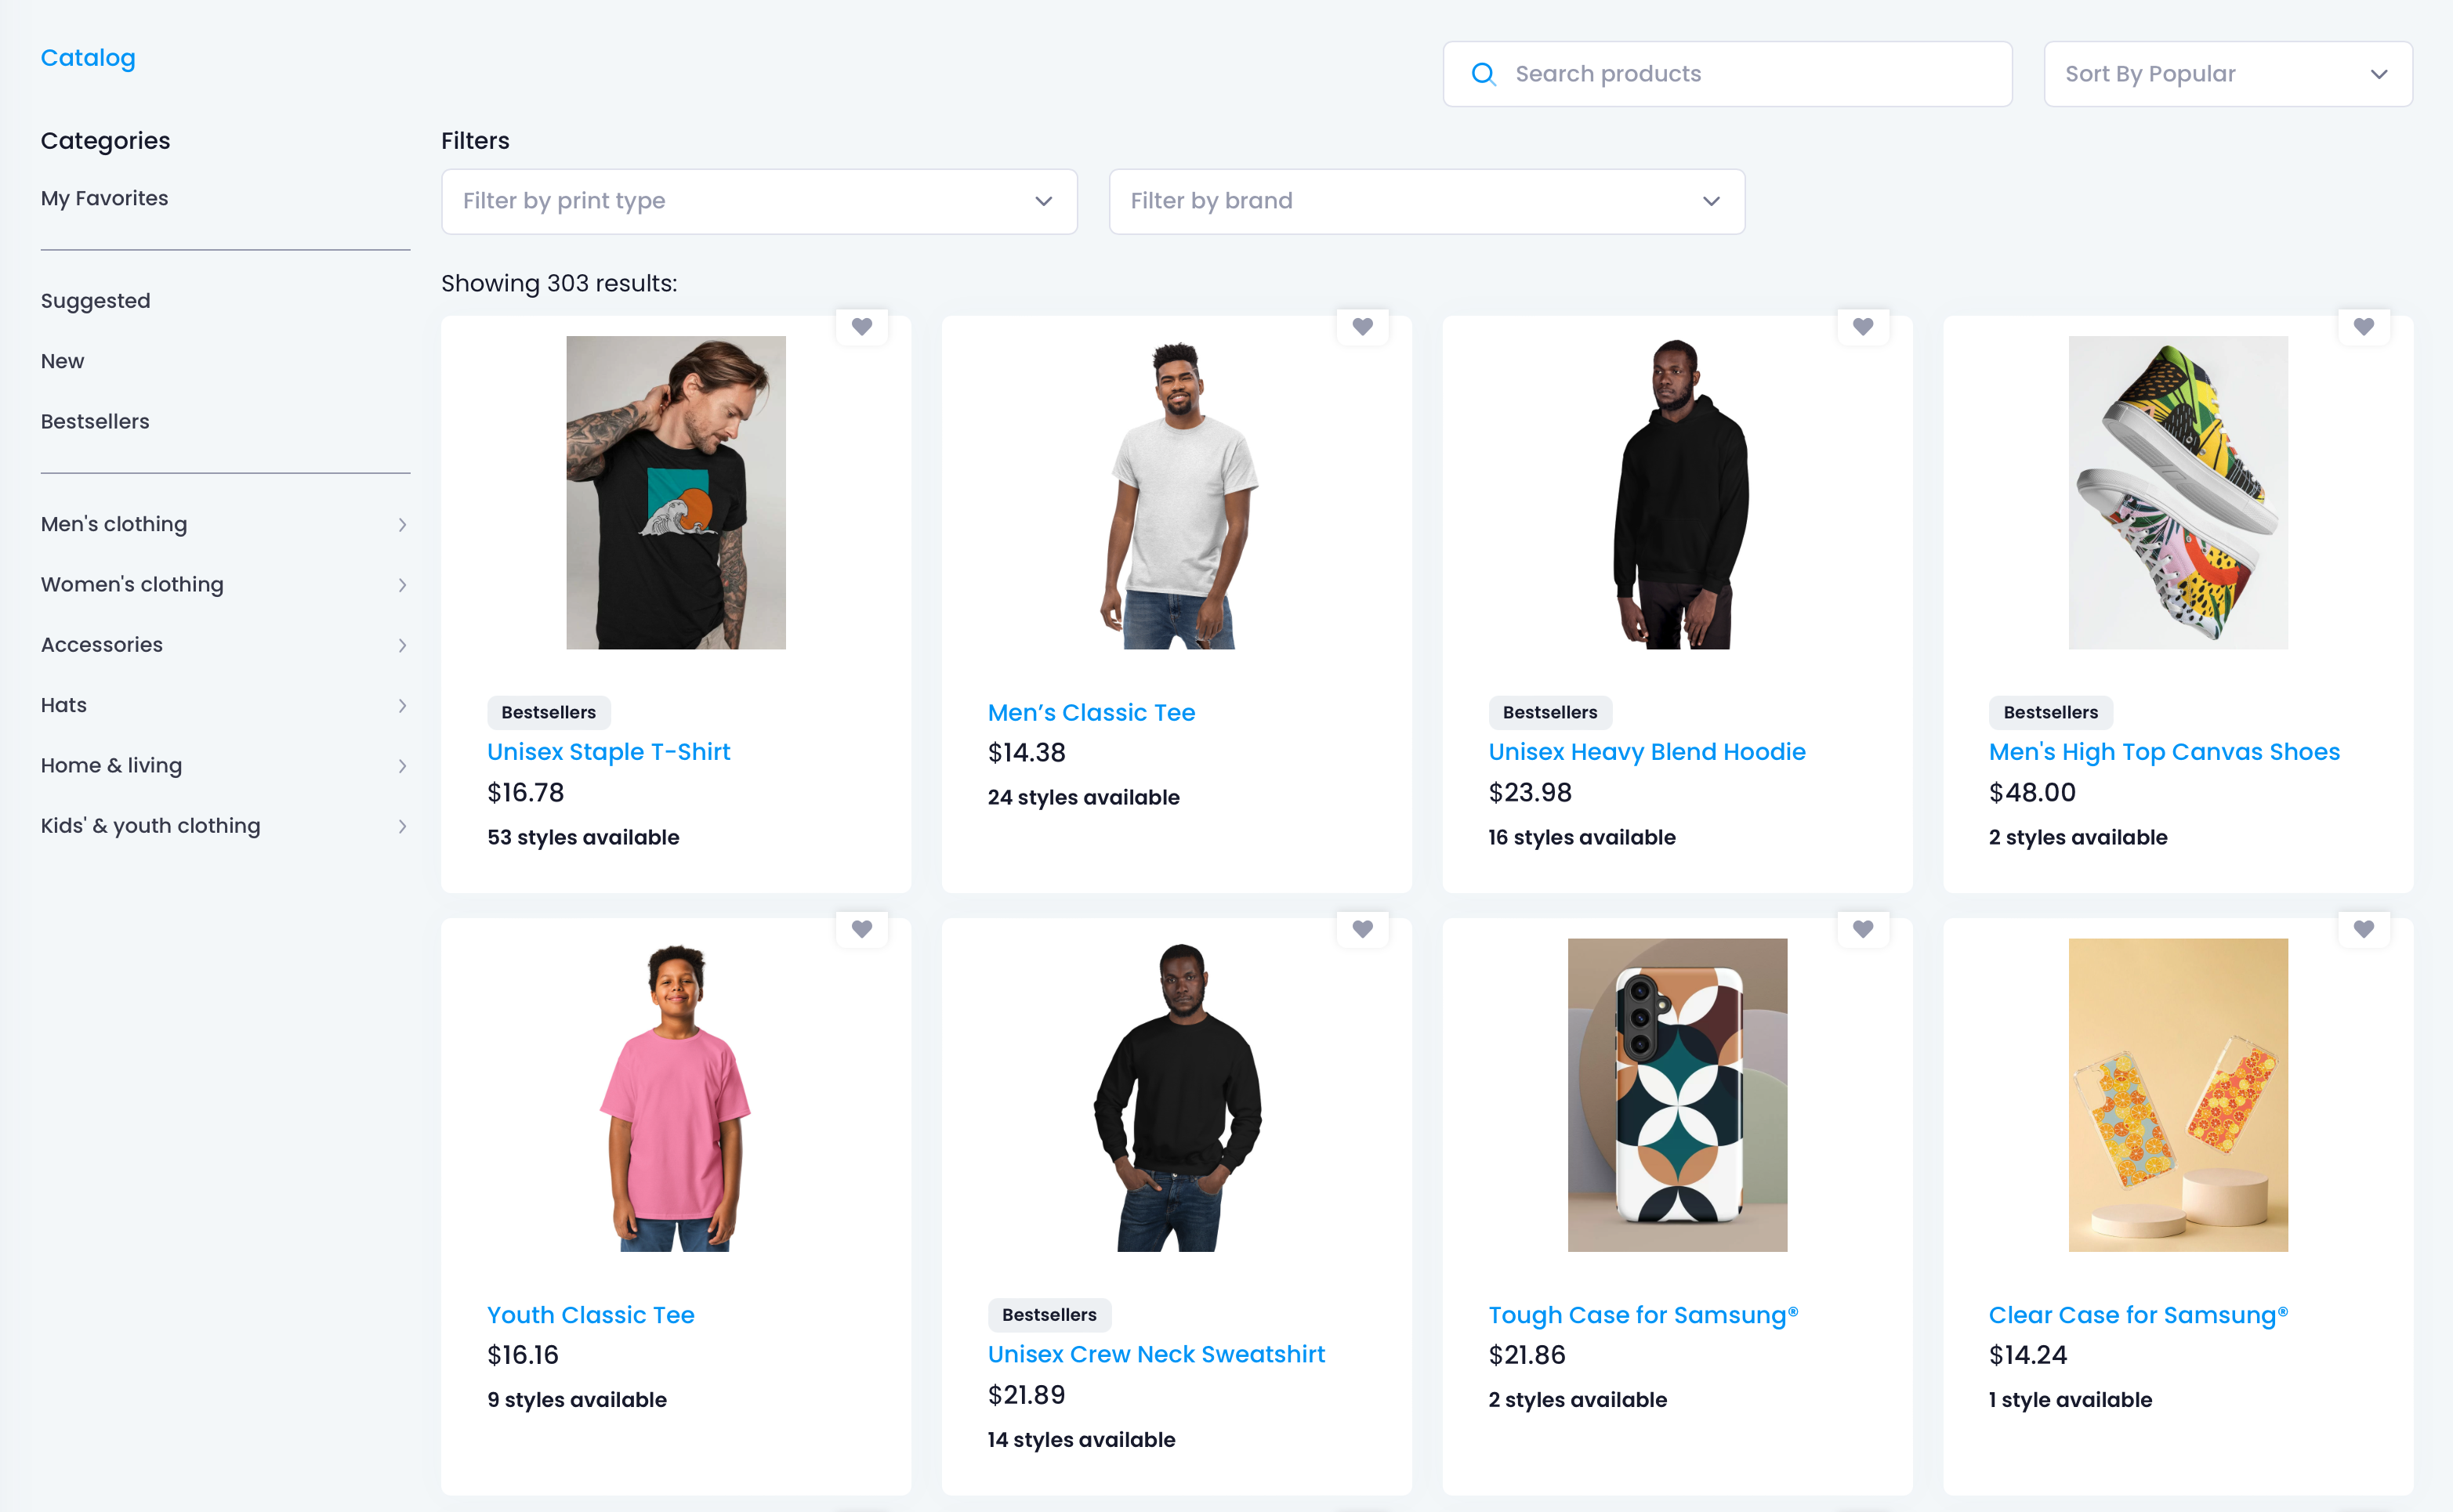This screenshot has height=1512, width=2453.
Task: Favorite the Tough Case for Samsung
Action: tap(1863, 929)
